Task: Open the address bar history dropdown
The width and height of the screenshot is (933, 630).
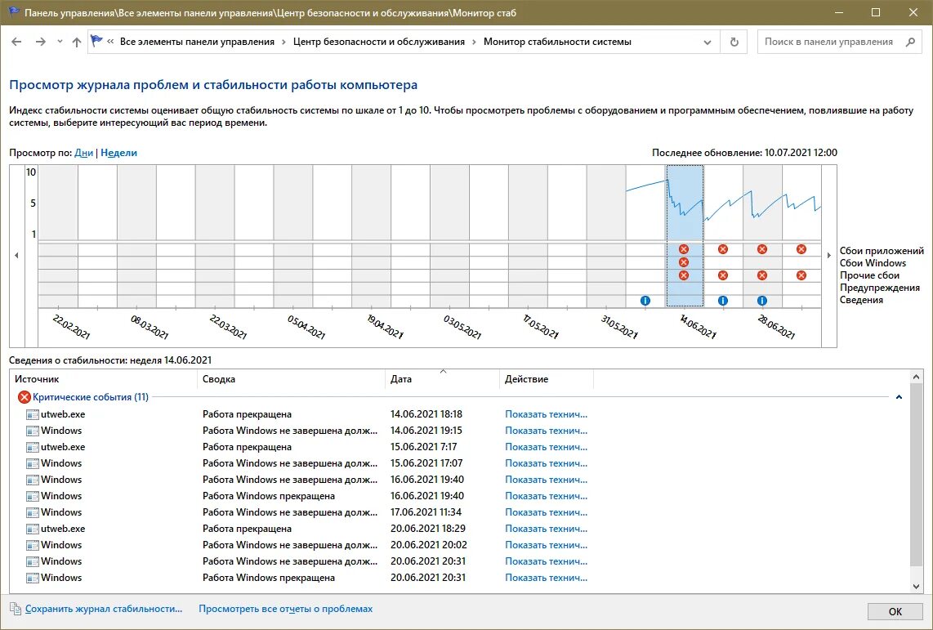Action: tap(706, 41)
